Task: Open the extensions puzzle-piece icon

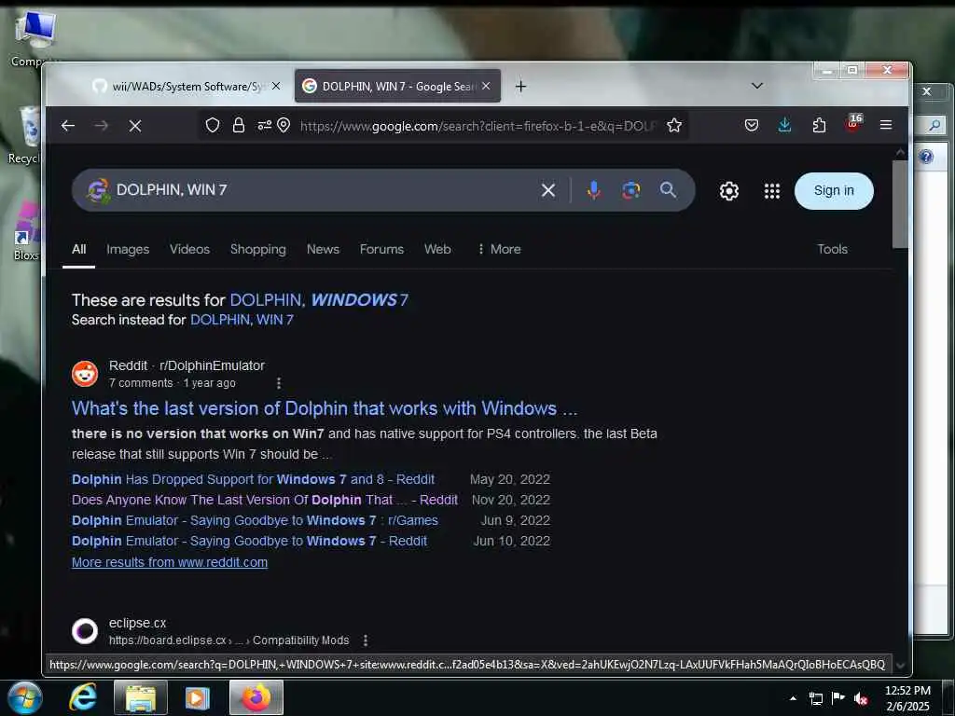Action: point(819,126)
